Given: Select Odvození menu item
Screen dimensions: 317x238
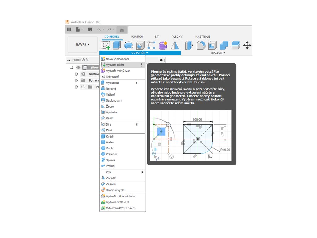Looking at the screenshot, I should click(x=123, y=77).
